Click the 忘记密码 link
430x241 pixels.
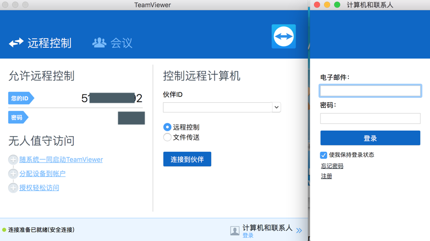(332, 166)
